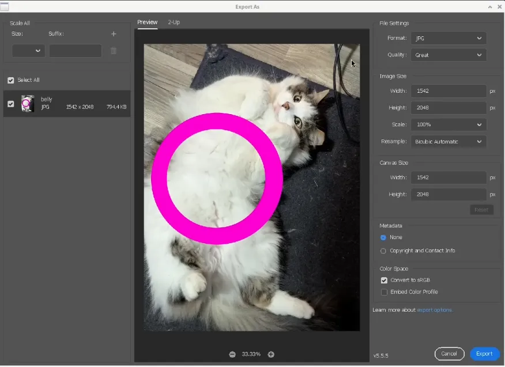Switch to the 2-Up tab
This screenshot has width=505, height=367.
pos(174,22)
